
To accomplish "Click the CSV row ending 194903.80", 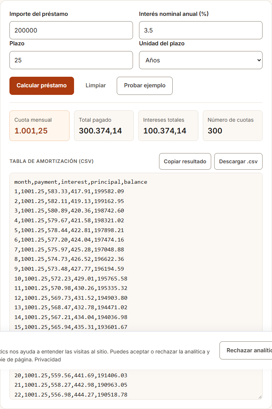I will pos(71,298).
